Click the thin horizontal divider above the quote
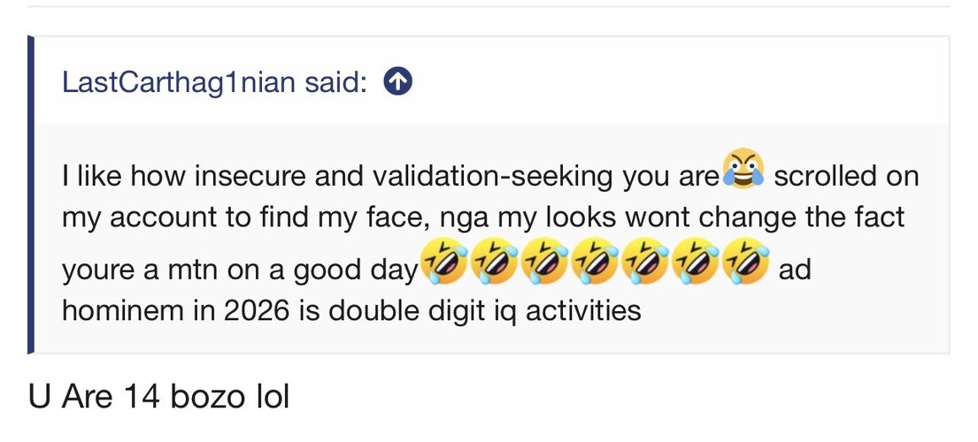 click(489, 6)
